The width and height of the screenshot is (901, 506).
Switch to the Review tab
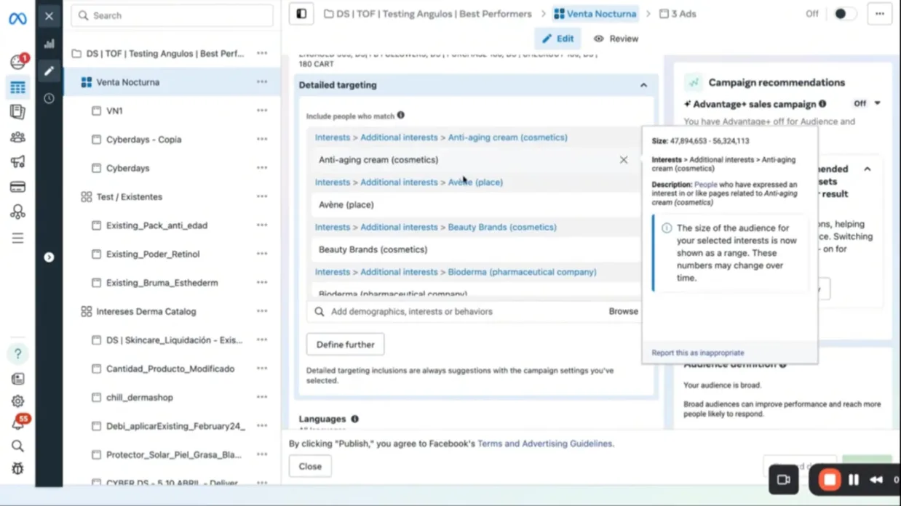click(616, 39)
